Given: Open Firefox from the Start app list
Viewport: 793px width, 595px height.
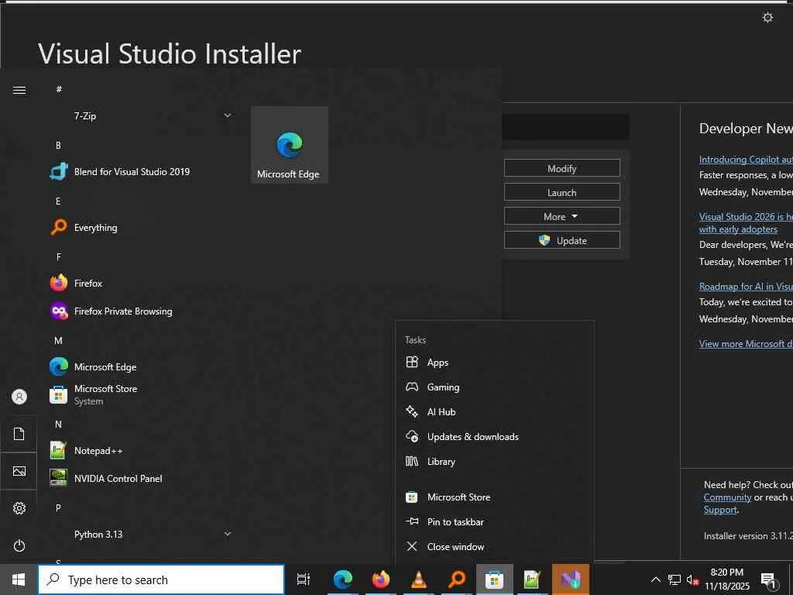Looking at the screenshot, I should tap(88, 284).
